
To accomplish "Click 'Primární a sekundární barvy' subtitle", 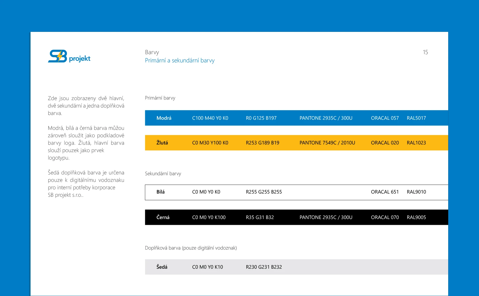I will pos(180,61).
